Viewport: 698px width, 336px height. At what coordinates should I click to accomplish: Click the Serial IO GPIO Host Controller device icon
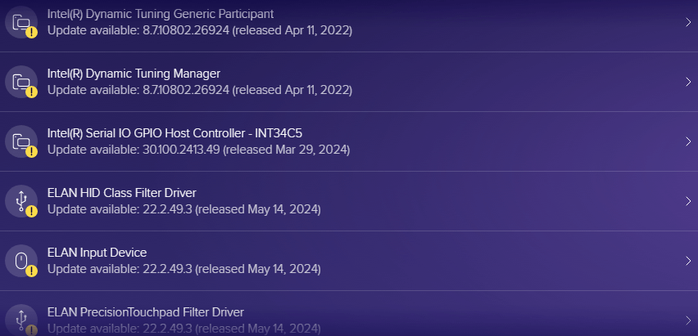(21, 141)
